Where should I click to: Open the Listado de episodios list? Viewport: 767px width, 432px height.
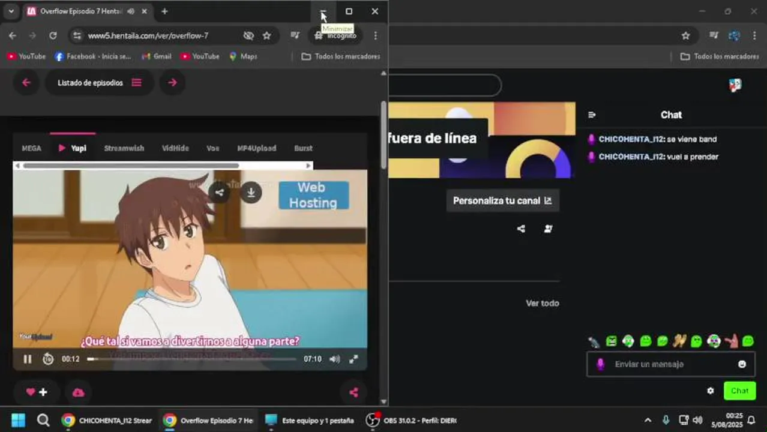click(x=99, y=83)
